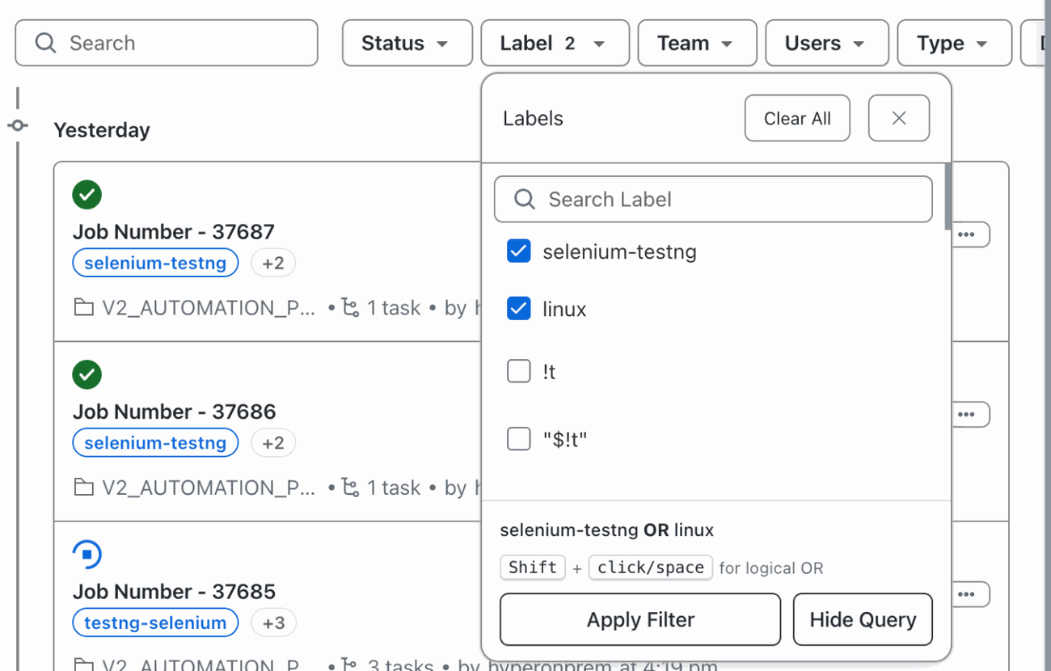
Task: Open the Type filter dropdown
Action: pyautogui.click(x=955, y=43)
